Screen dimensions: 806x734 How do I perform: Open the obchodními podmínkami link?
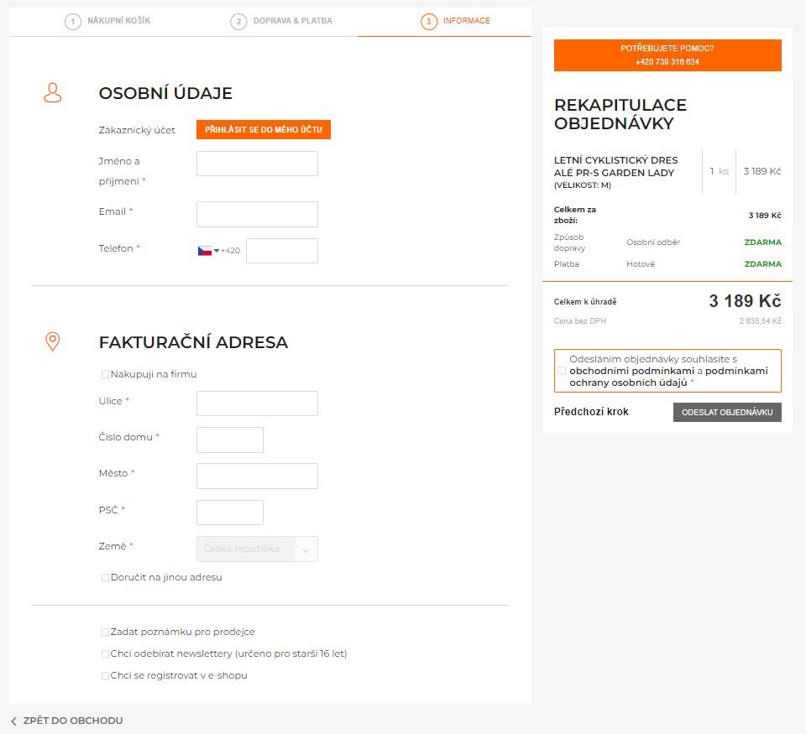[631, 371]
